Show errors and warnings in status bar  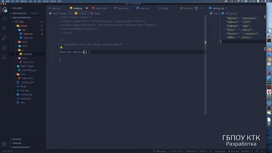tap(7, 151)
